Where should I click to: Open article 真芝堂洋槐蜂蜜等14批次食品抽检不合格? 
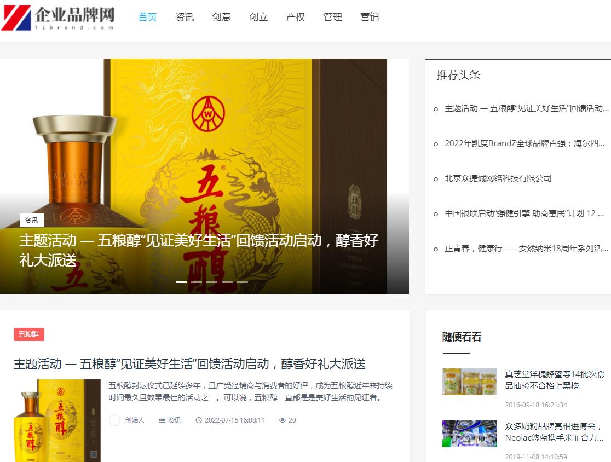coord(555,380)
